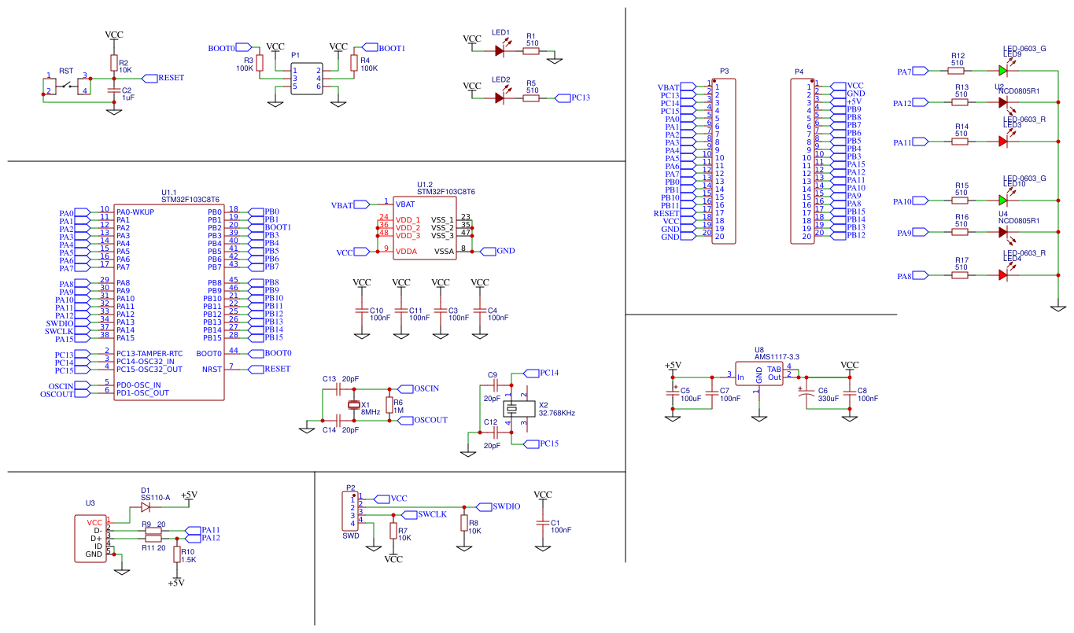Click the OSCIN net label near C13
The height and width of the screenshot is (633, 1074).
(x=419, y=388)
